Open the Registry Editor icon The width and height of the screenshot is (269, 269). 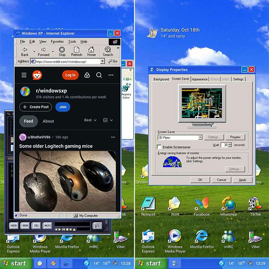[126, 91]
